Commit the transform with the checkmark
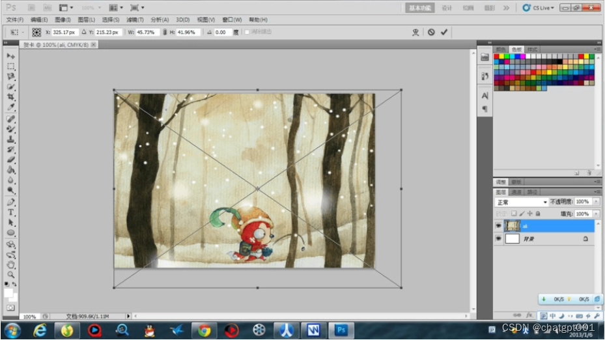The width and height of the screenshot is (605, 340). pos(444,32)
